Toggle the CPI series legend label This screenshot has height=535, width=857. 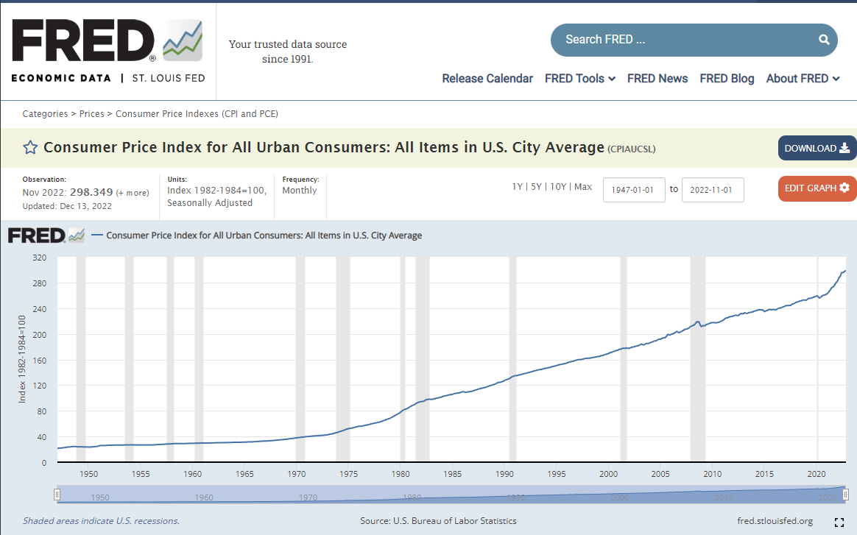pos(264,235)
